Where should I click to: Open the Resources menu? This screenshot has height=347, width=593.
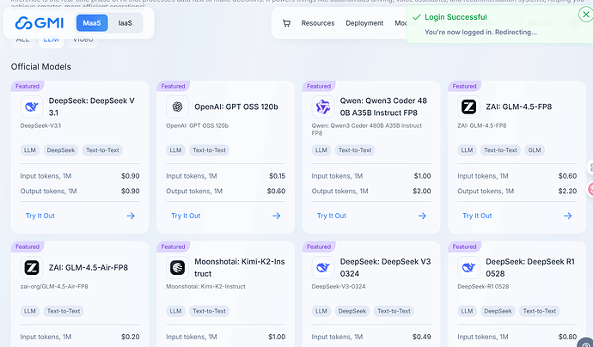pos(318,23)
